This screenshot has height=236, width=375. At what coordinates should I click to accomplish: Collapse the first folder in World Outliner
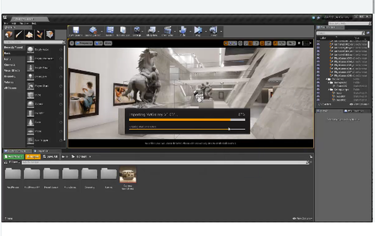327,79
